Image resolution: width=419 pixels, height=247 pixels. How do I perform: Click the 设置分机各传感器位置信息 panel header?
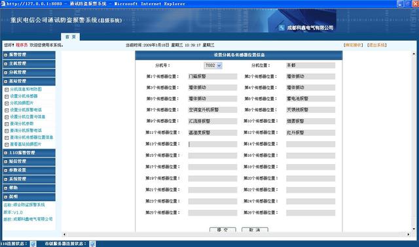(x=238, y=55)
